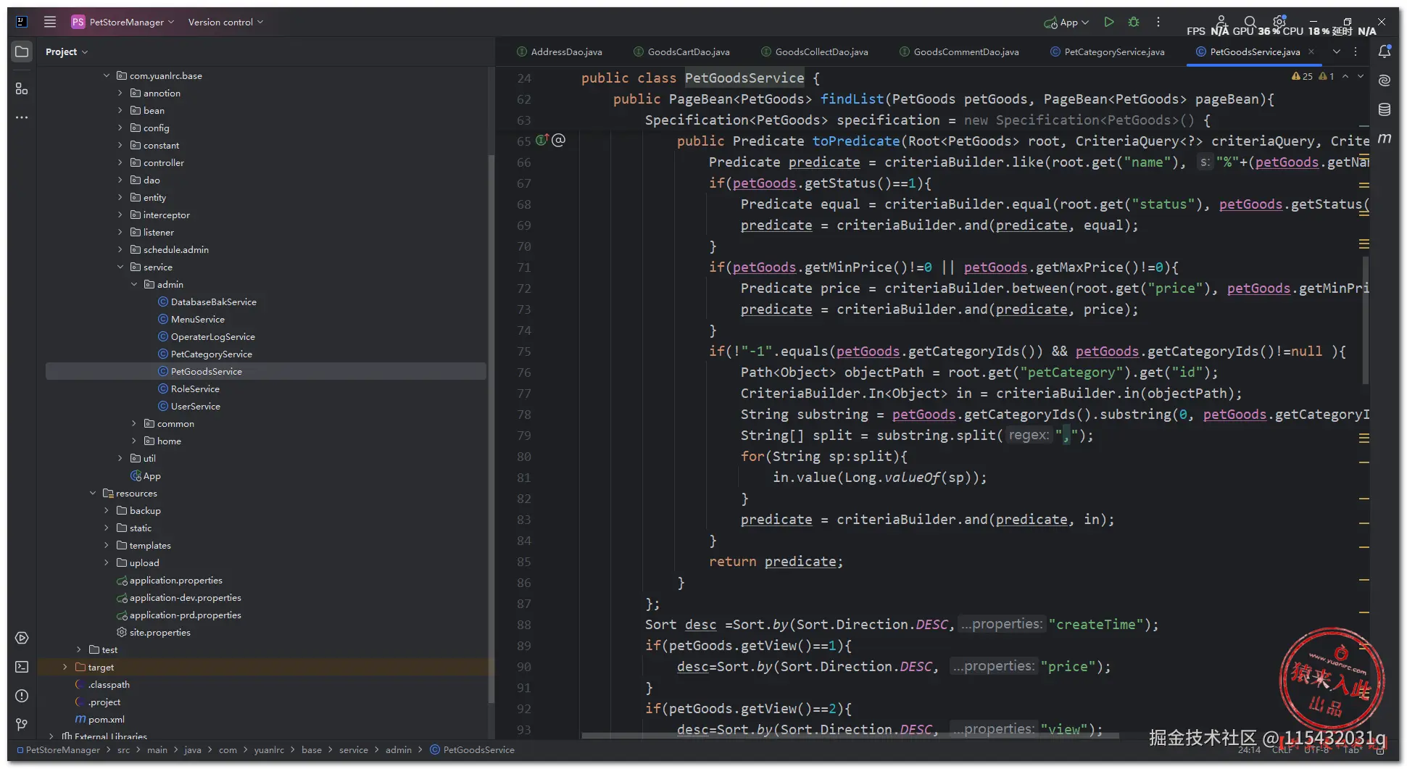Viewport: 1407px width, 769px height.
Task: Show more tool windows on the left strip
Action: tap(22, 117)
